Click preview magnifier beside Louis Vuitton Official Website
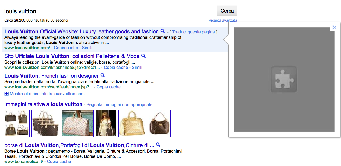The width and height of the screenshot is (341, 166). click(x=163, y=31)
